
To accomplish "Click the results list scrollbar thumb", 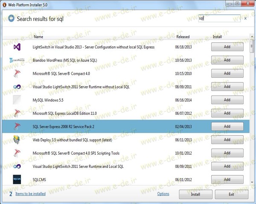I will click(x=252, y=46).
